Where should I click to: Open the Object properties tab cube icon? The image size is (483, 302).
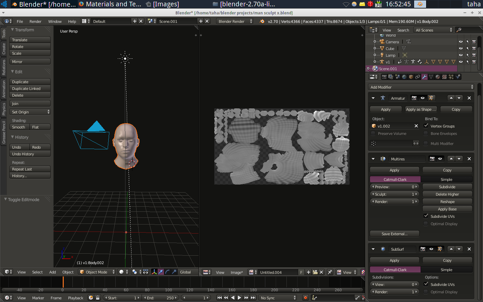click(411, 77)
